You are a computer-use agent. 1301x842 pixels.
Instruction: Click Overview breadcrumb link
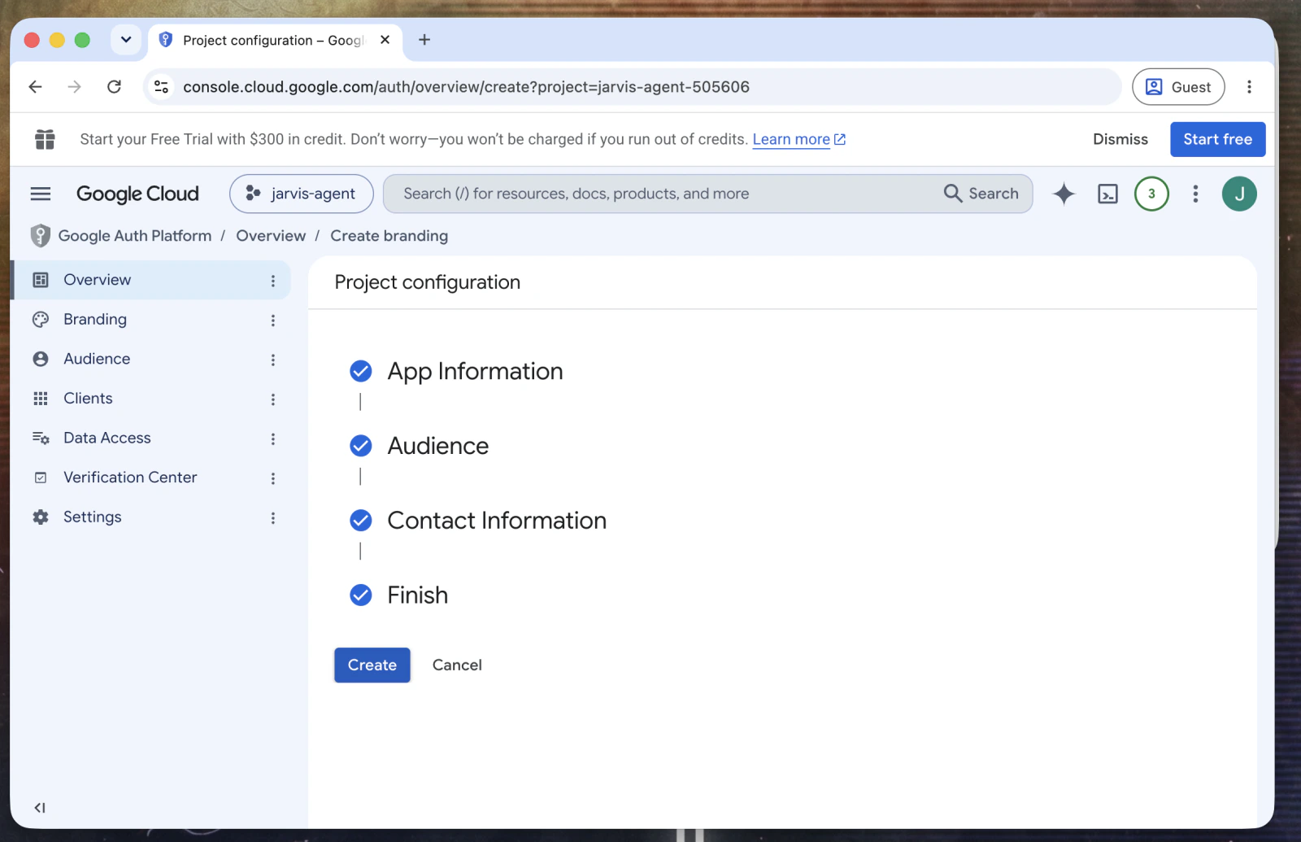pos(271,236)
